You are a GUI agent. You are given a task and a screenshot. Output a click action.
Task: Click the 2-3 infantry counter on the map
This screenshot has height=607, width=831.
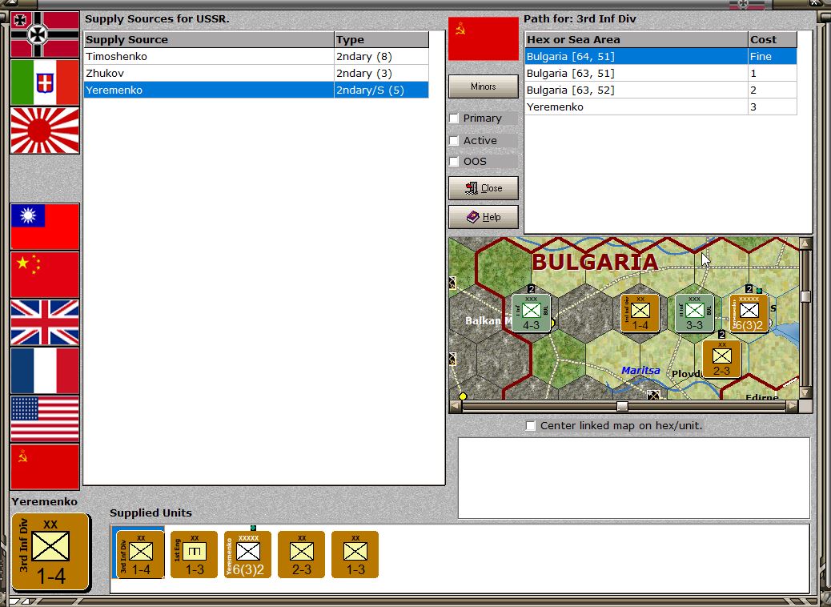tap(722, 359)
